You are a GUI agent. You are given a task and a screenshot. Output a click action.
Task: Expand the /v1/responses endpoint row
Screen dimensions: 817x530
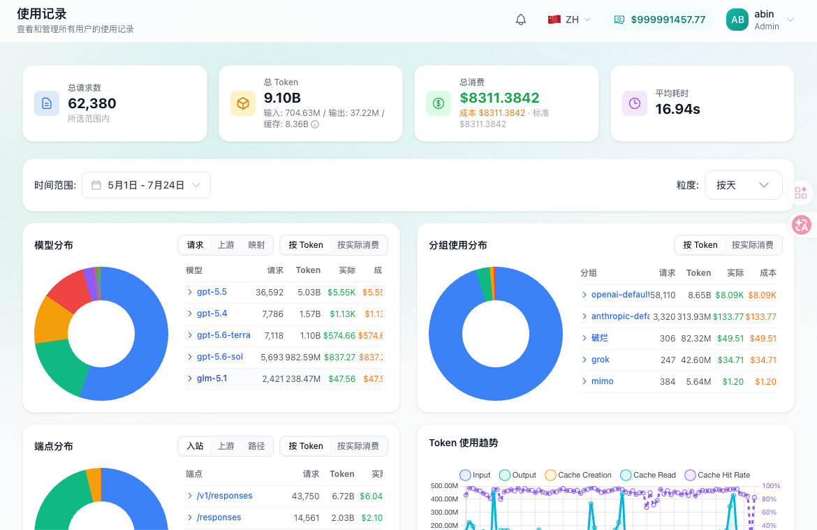point(190,496)
